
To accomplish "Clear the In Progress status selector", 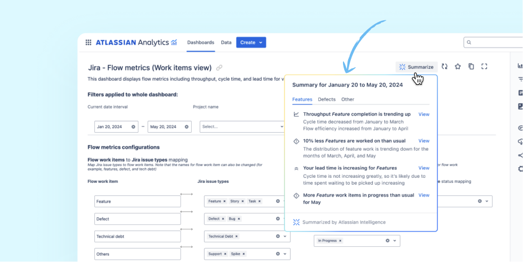I will [x=388, y=241].
